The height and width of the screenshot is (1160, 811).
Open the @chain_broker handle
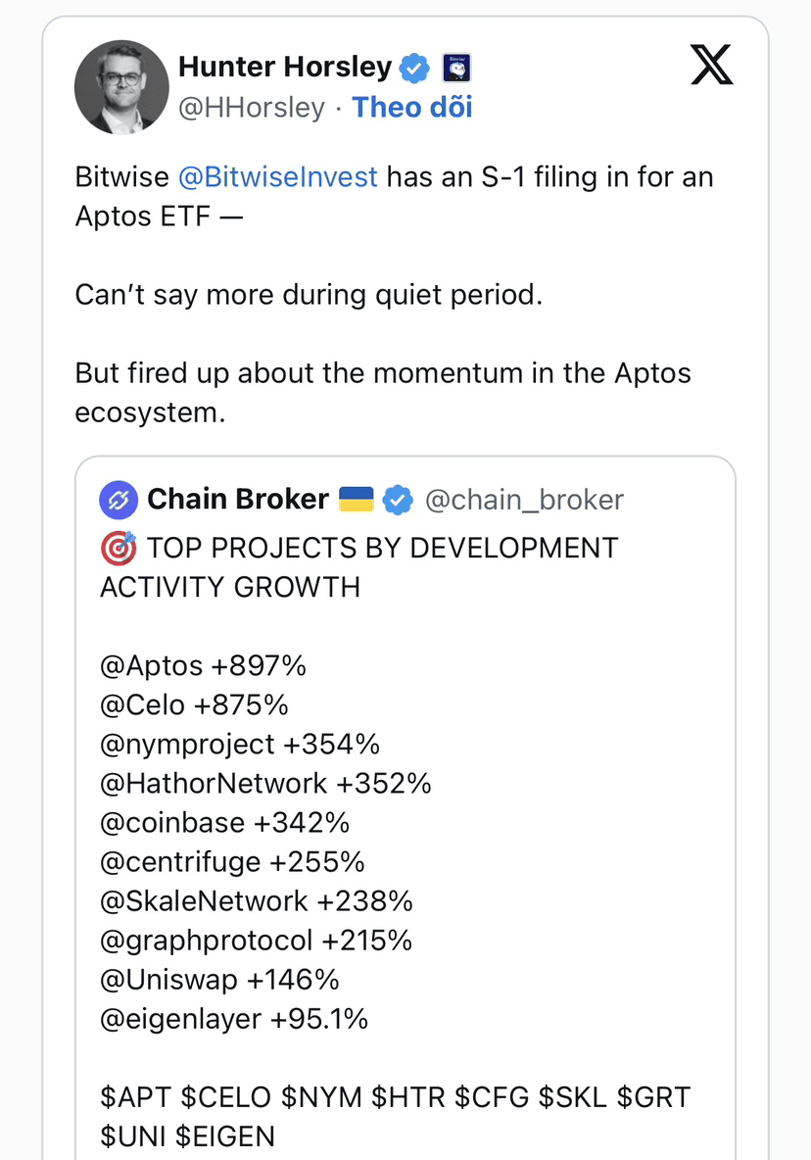point(523,500)
